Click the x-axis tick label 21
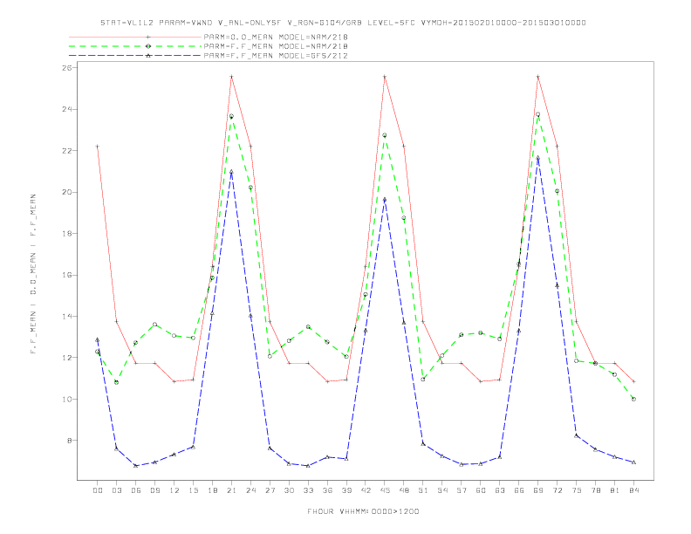 pos(231,490)
